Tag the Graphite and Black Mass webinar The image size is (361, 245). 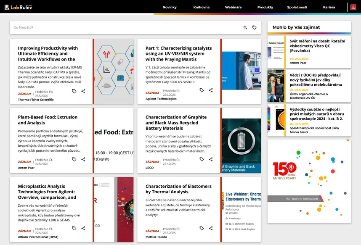click(202, 159)
